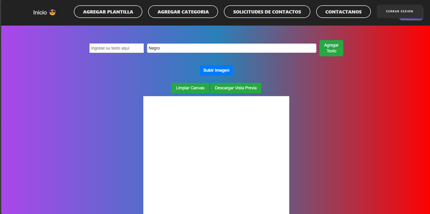
Task: Expand the Negro color dropdown
Action: (231, 48)
